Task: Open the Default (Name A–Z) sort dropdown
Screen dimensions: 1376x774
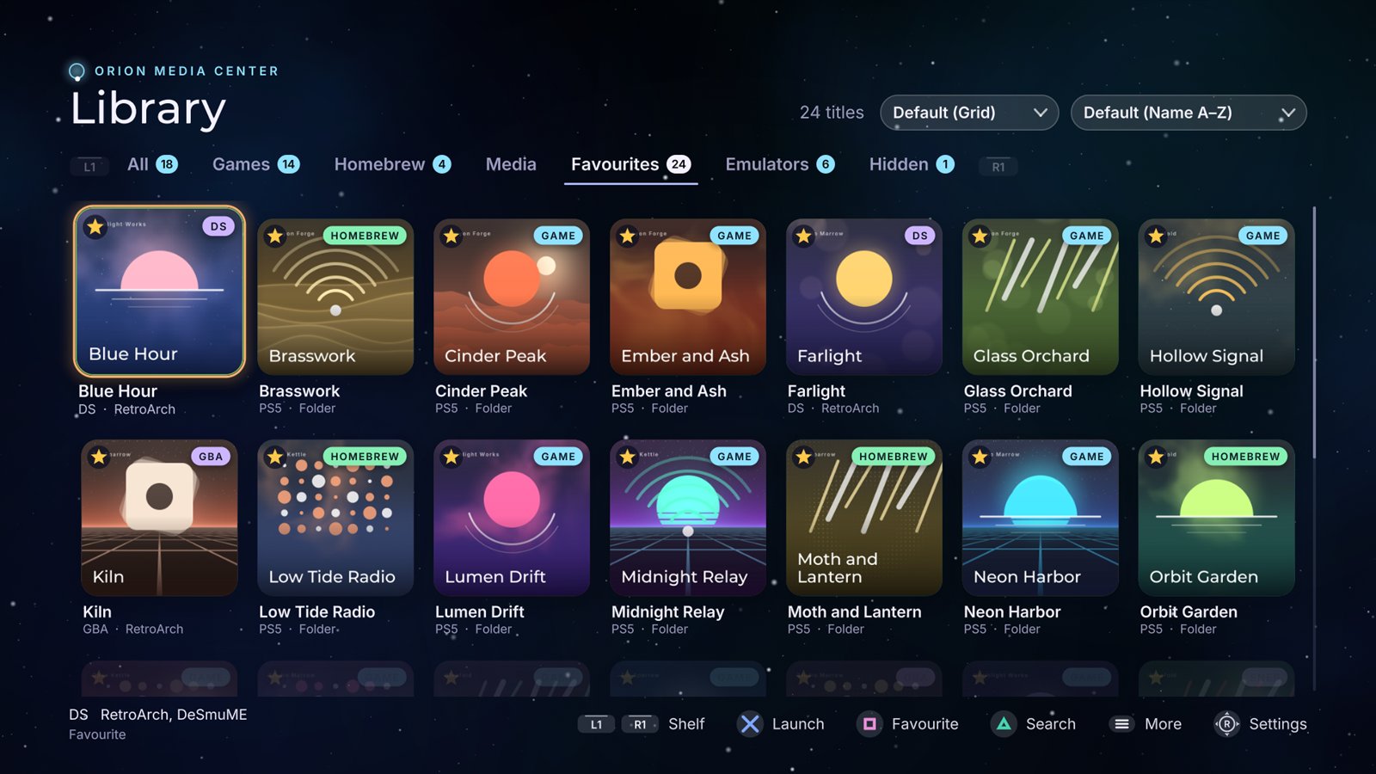Action: coord(1189,113)
